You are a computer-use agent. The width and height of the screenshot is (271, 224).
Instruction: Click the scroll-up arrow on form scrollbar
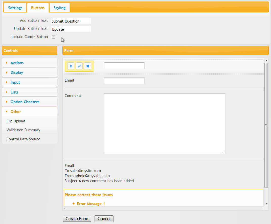click(266, 61)
